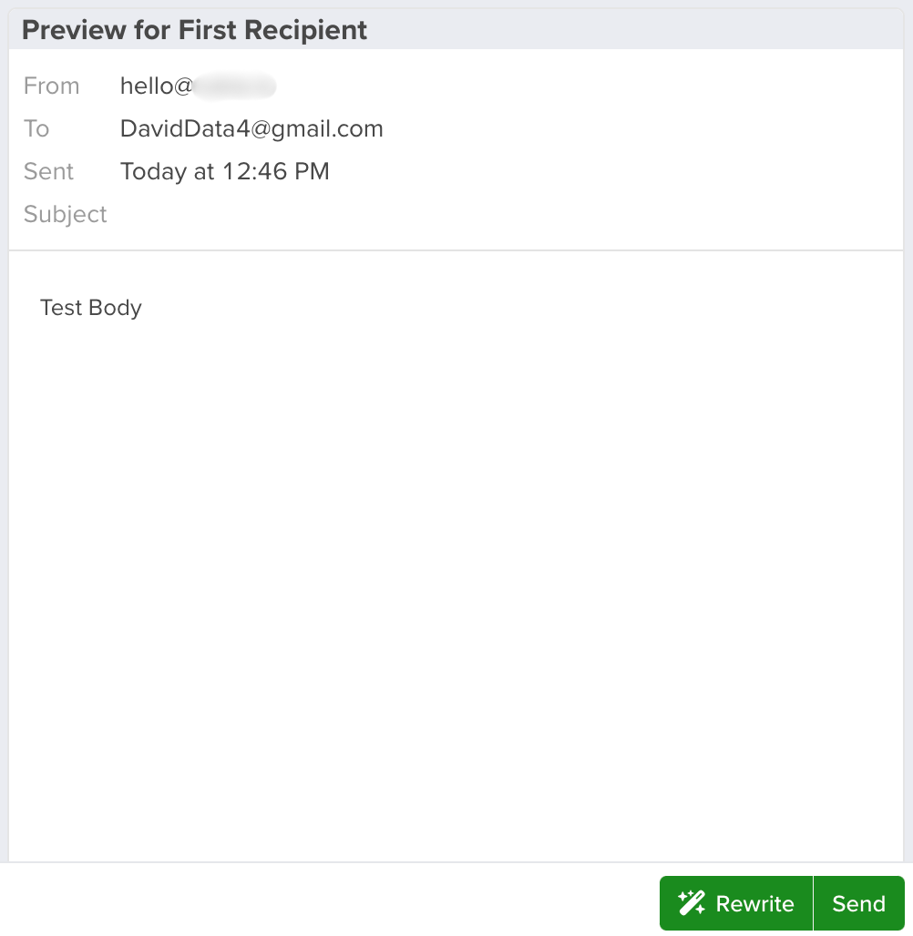Screen dimensions: 913x936
Task: Click the From field label
Action: coord(51,86)
